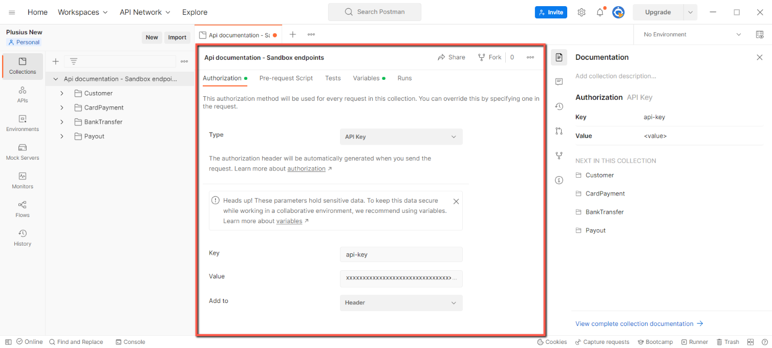Close the Documentation pane
The image size is (772, 348).
tap(760, 57)
